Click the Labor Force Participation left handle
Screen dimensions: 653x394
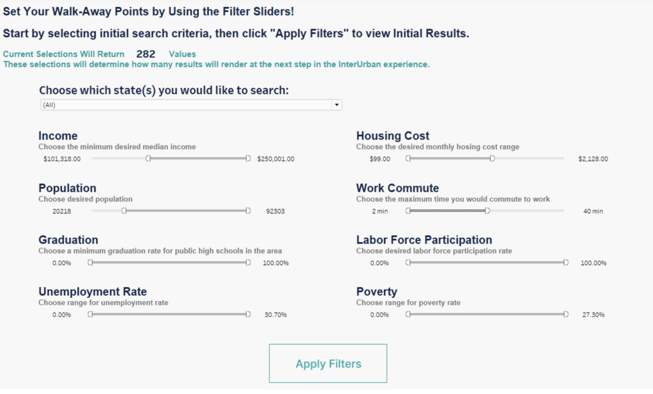click(x=408, y=263)
